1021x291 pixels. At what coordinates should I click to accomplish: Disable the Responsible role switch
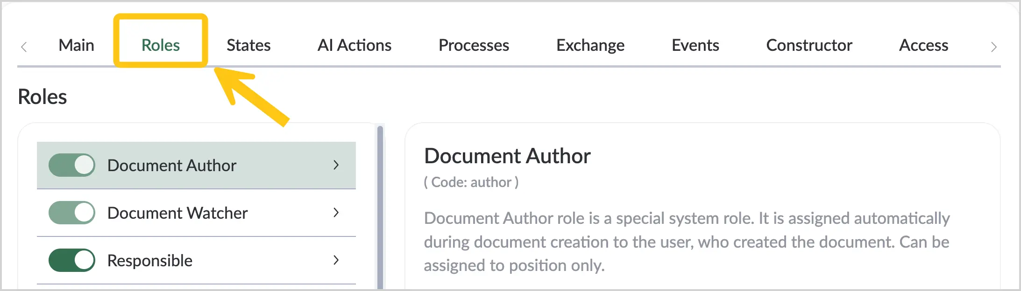pos(72,260)
